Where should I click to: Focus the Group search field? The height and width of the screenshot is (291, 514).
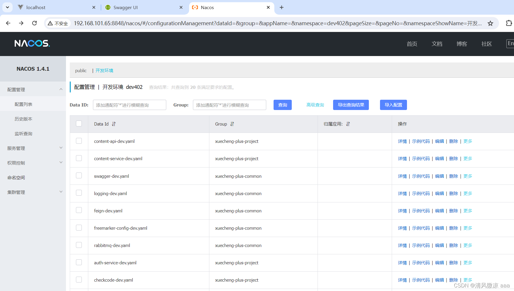(x=230, y=105)
